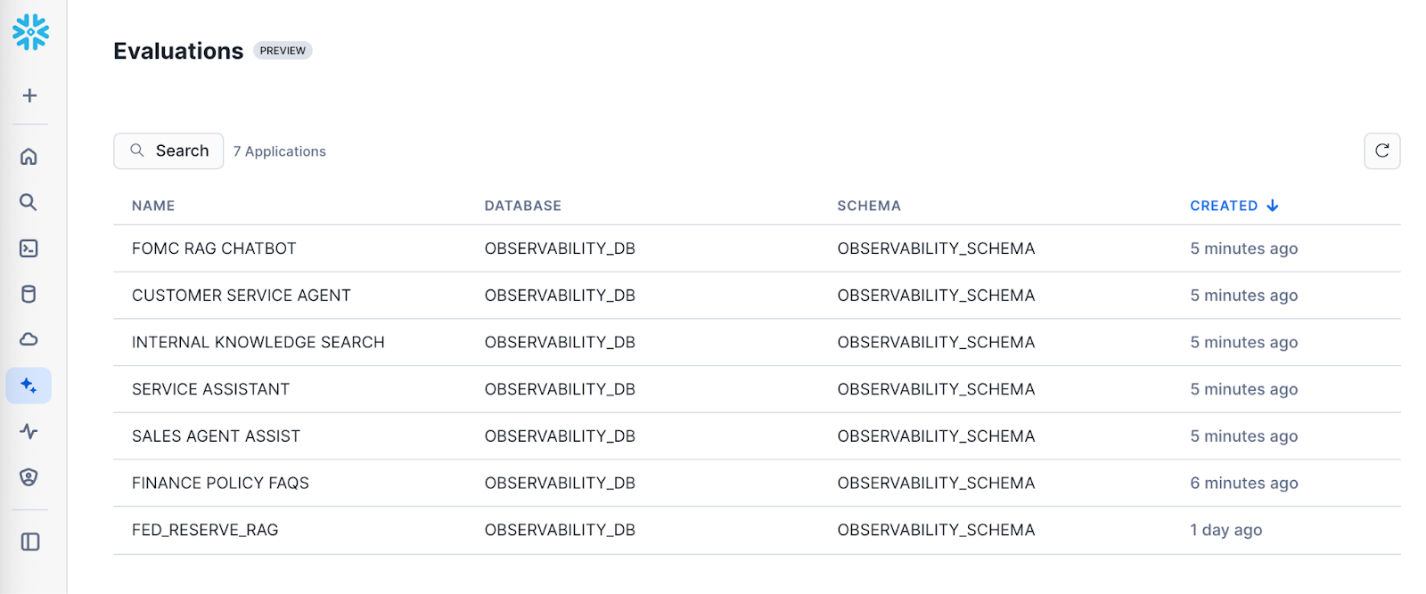Select the FED_RESERVE_RAG application
Image resolution: width=1426 pixels, height=594 pixels.
tap(205, 530)
